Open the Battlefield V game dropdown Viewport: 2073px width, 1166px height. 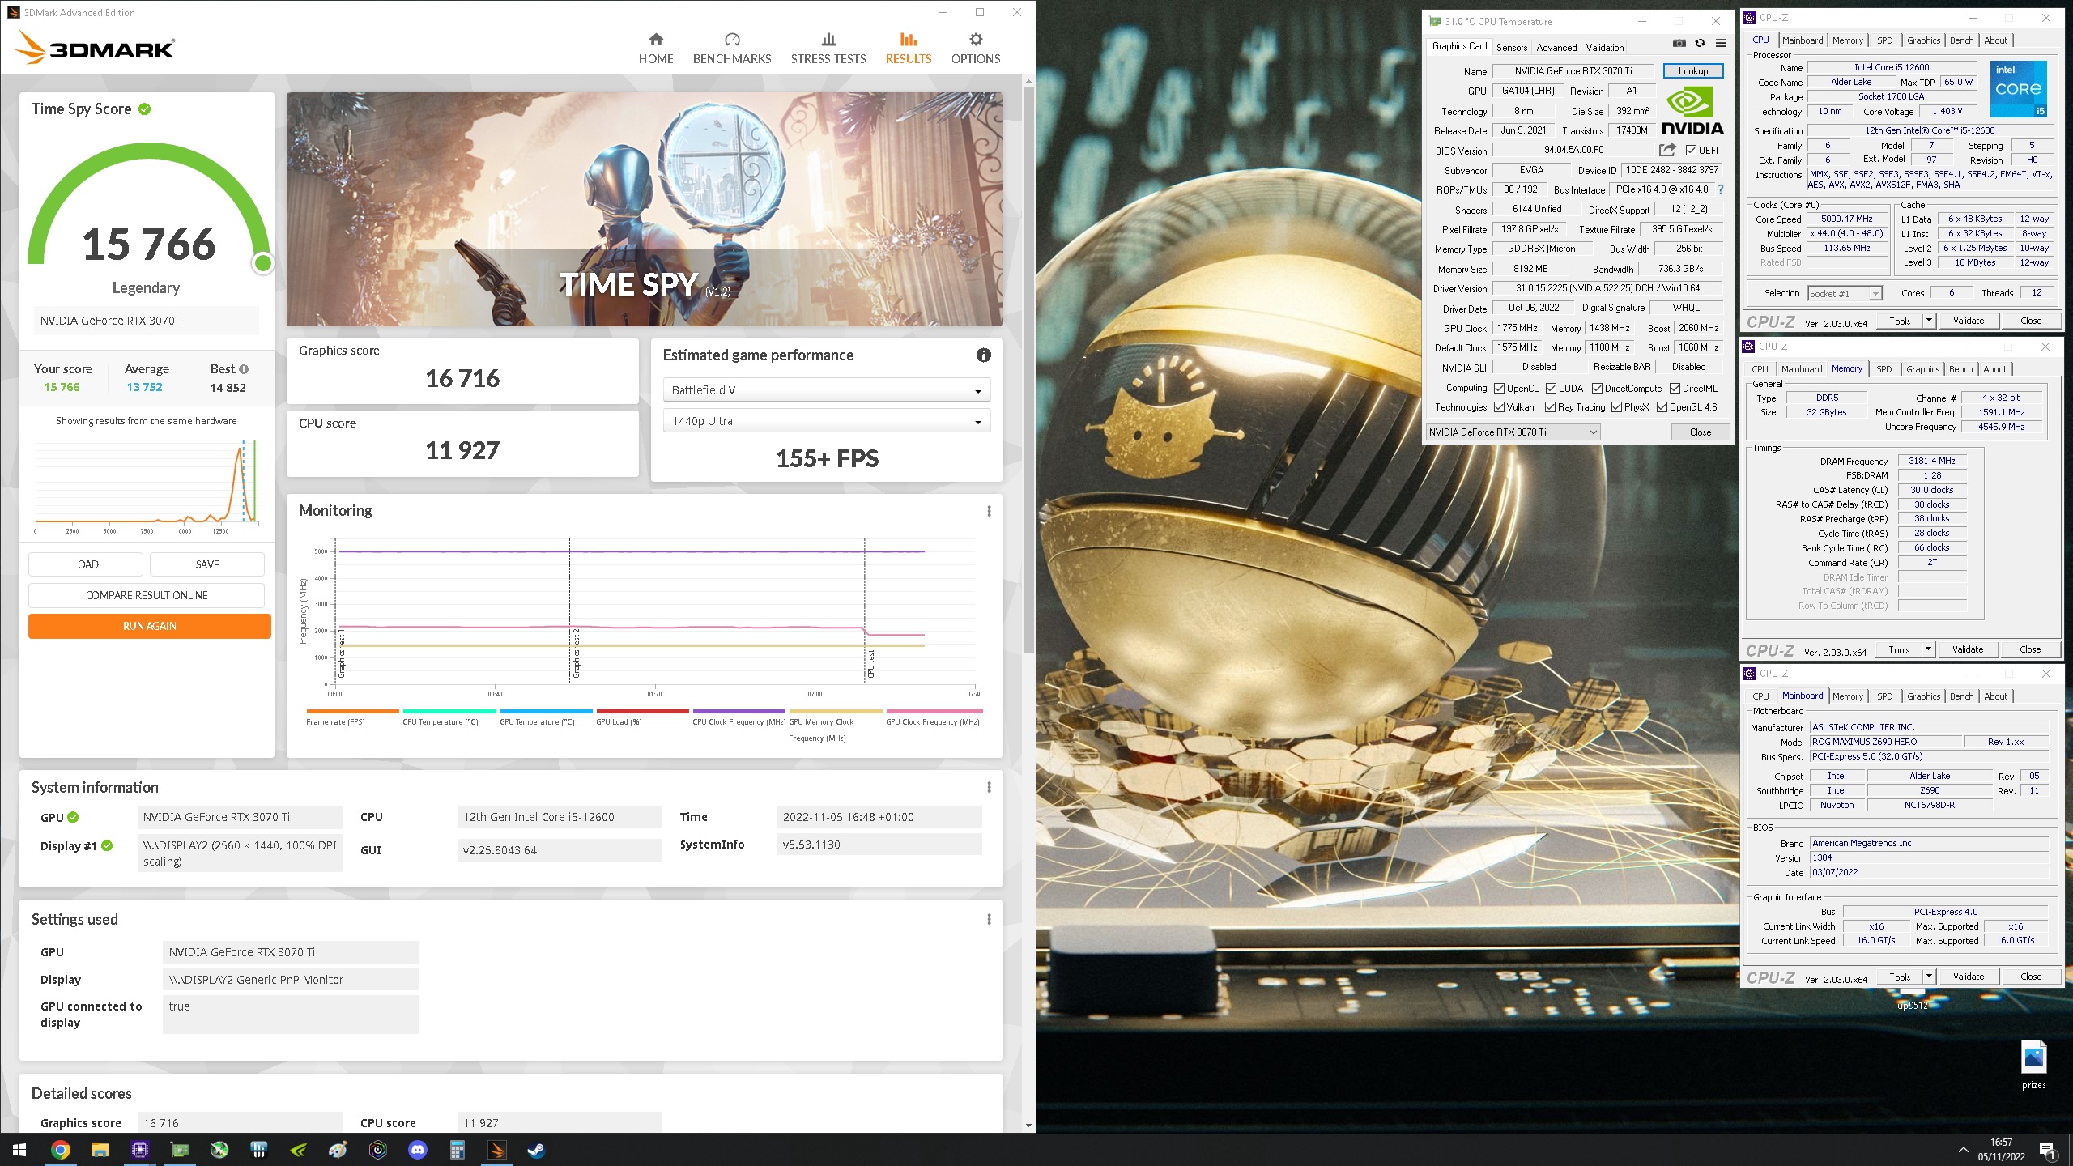(x=826, y=390)
